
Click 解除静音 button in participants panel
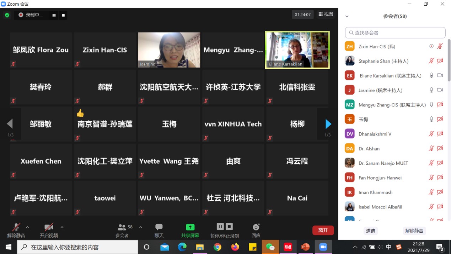click(x=414, y=231)
